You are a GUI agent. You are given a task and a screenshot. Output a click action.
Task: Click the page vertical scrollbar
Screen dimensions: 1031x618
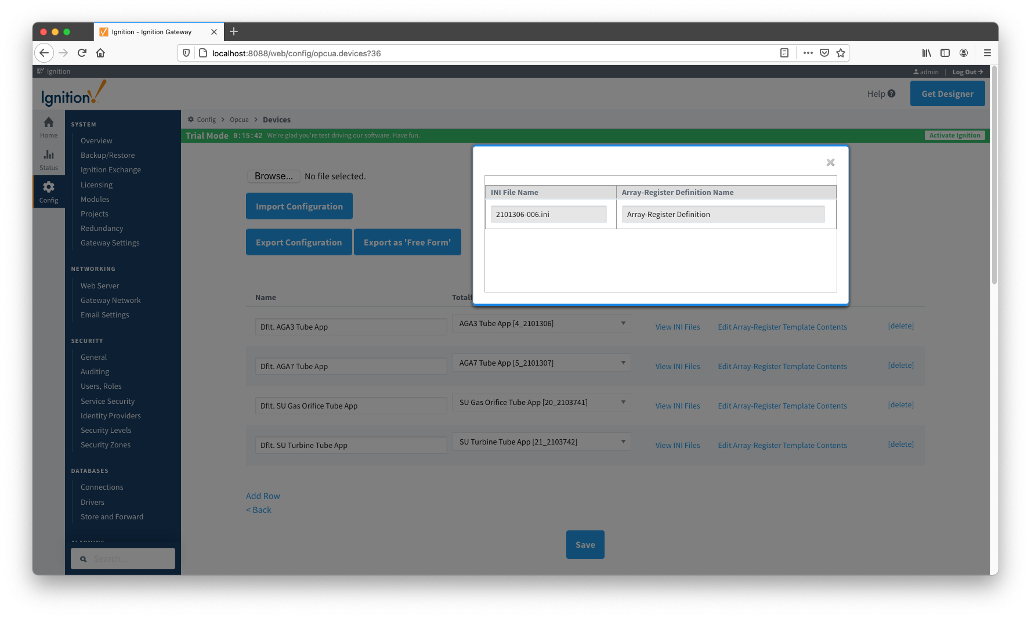pos(994,174)
